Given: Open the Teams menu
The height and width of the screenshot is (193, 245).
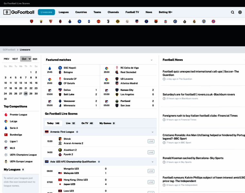Looking at the screenshot, I should [x=97, y=12].
